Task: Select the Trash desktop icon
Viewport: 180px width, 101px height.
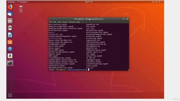Action: [21, 9]
